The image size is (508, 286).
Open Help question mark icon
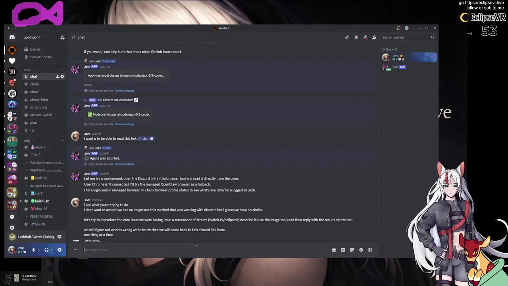[x=406, y=28]
